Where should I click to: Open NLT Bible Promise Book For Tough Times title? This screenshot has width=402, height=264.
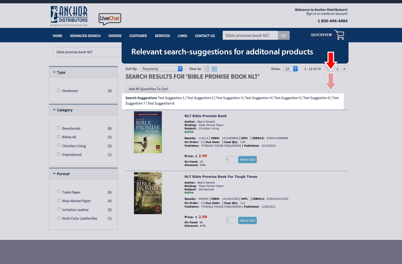(221, 177)
